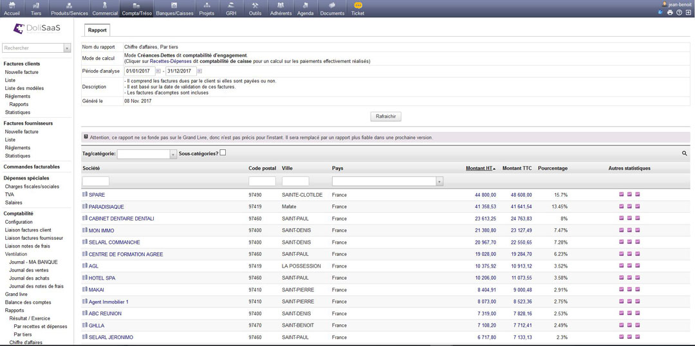Open the Projets menu
The width and height of the screenshot is (695, 346).
(207, 9)
